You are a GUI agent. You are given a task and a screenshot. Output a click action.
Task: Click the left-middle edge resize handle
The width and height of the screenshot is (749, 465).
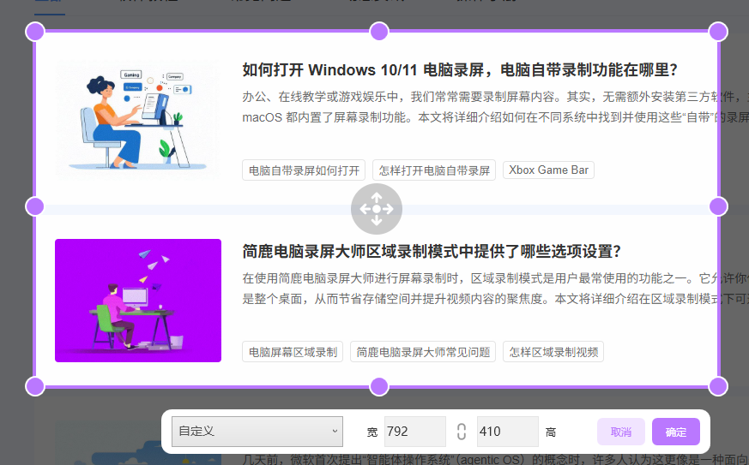[x=35, y=206]
